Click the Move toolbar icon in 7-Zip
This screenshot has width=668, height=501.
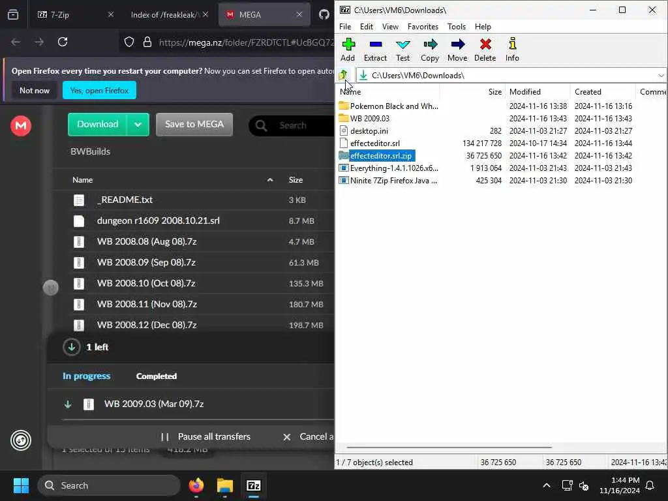pos(457,50)
